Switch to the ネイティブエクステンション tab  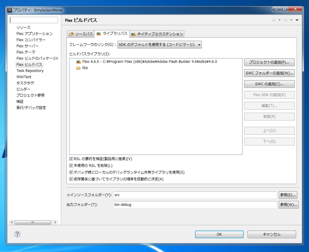(157, 34)
